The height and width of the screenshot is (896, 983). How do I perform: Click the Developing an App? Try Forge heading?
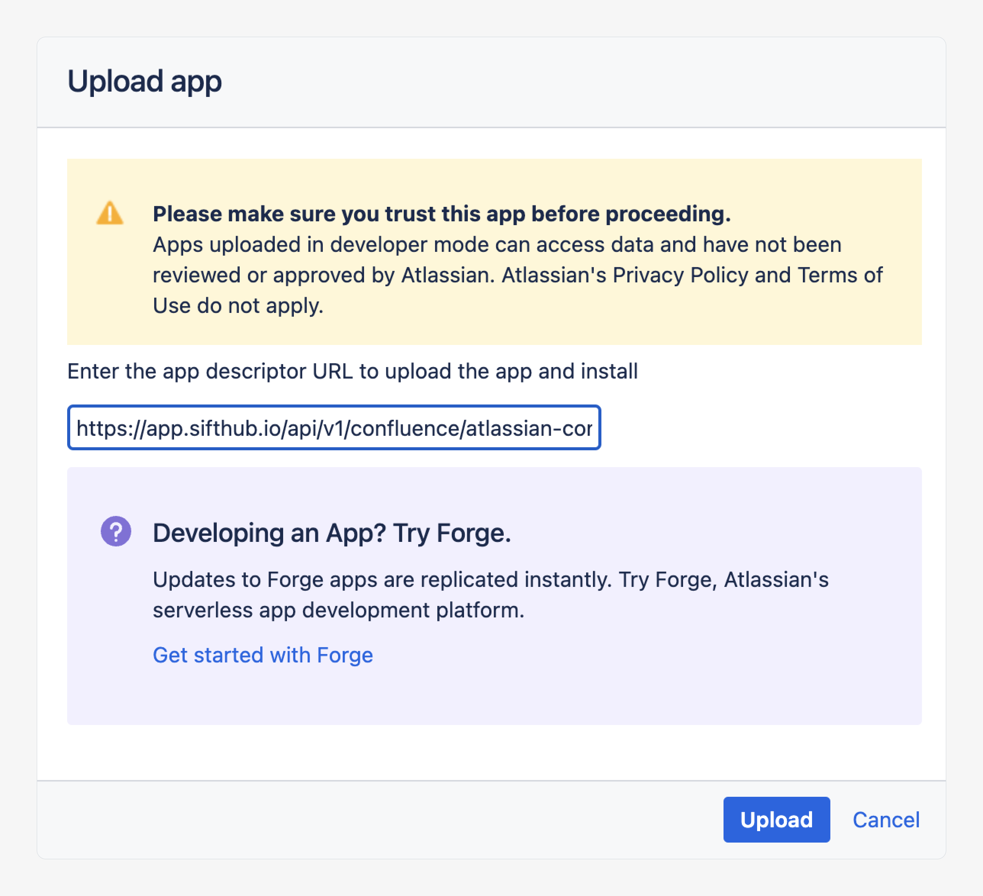pos(332,532)
